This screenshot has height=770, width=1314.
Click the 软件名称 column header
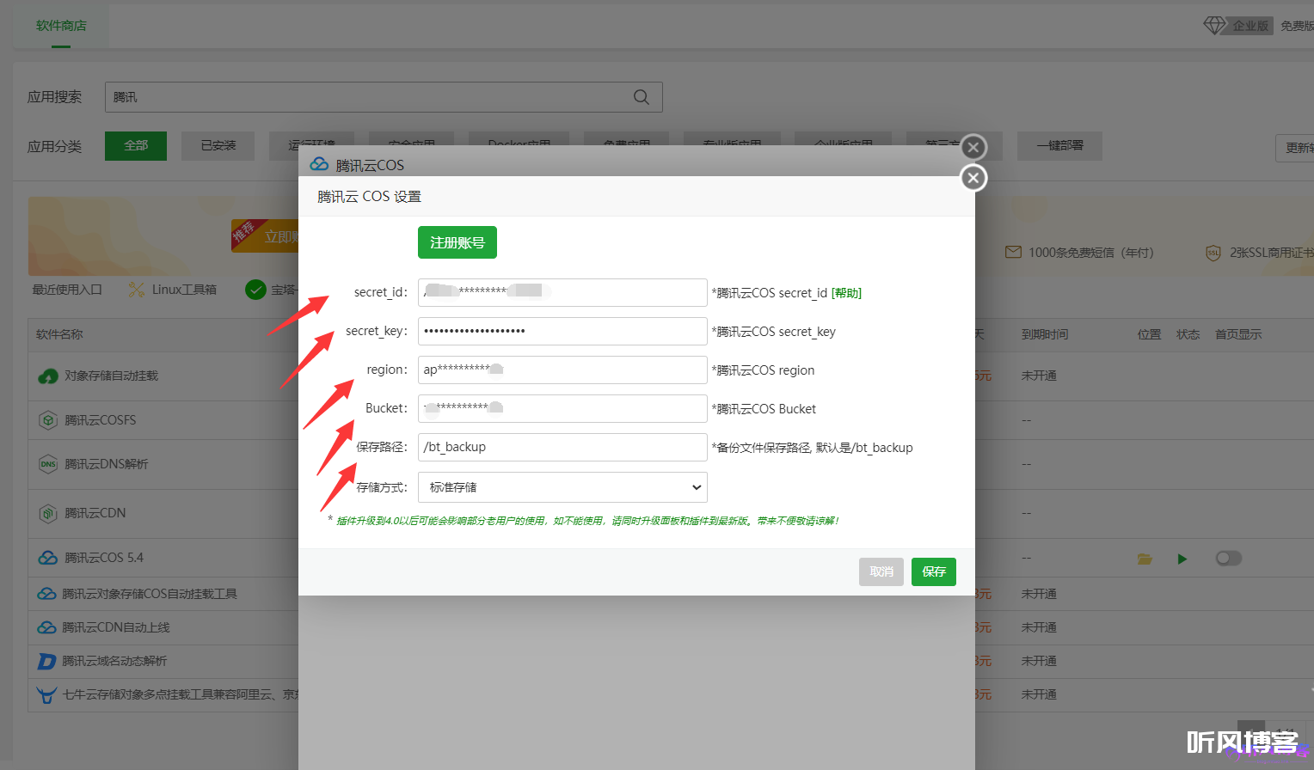60,334
